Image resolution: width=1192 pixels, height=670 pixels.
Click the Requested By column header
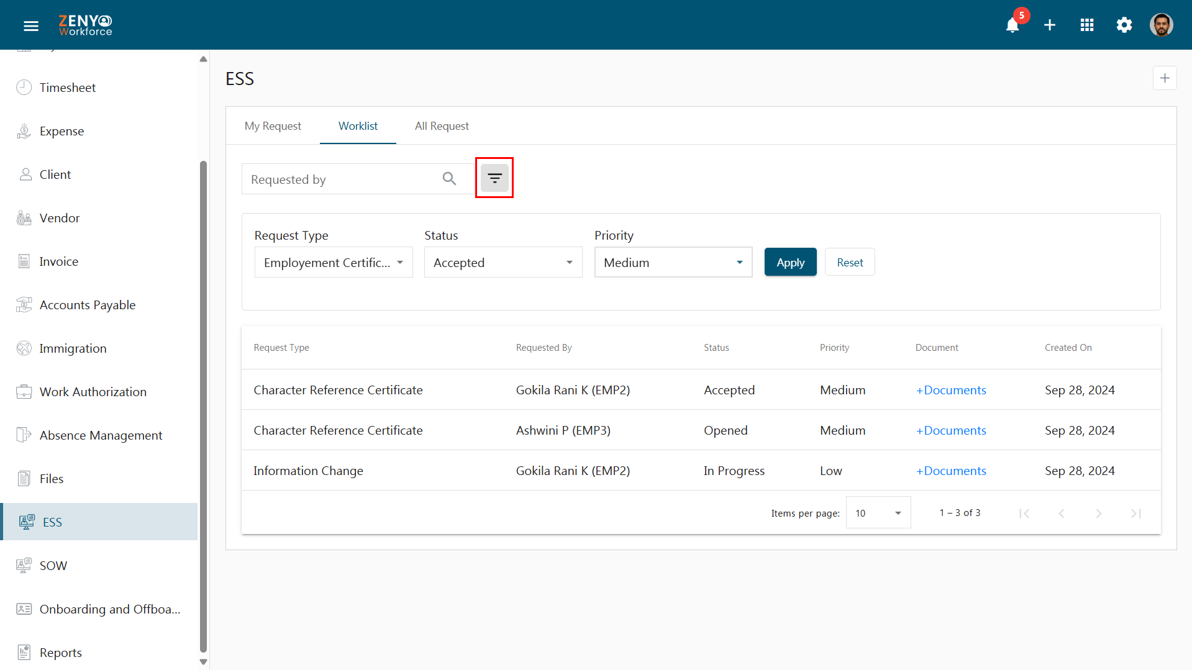coord(544,348)
